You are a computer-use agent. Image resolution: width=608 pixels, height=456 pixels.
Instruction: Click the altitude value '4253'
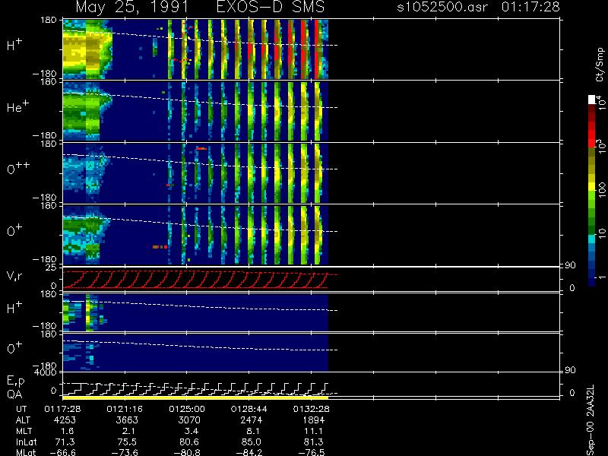(x=65, y=420)
